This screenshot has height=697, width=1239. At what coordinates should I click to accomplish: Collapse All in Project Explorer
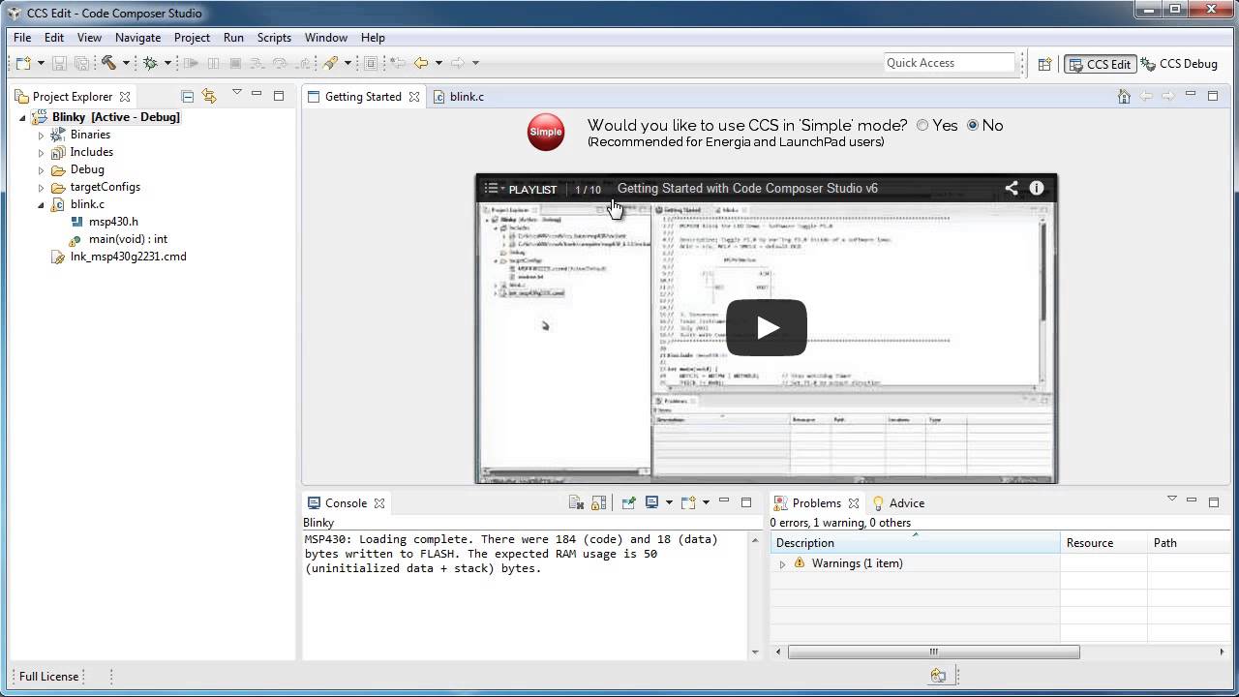(x=188, y=96)
